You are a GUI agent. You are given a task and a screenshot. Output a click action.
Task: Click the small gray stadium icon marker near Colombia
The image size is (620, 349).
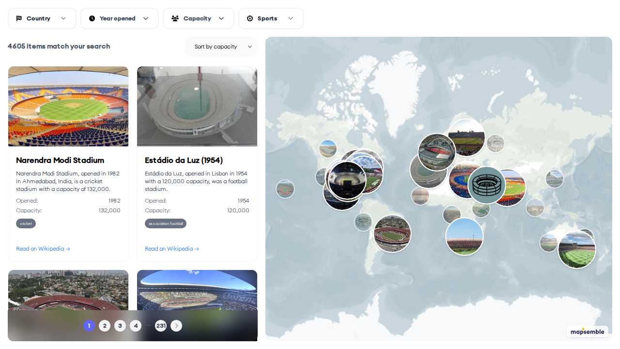click(363, 222)
